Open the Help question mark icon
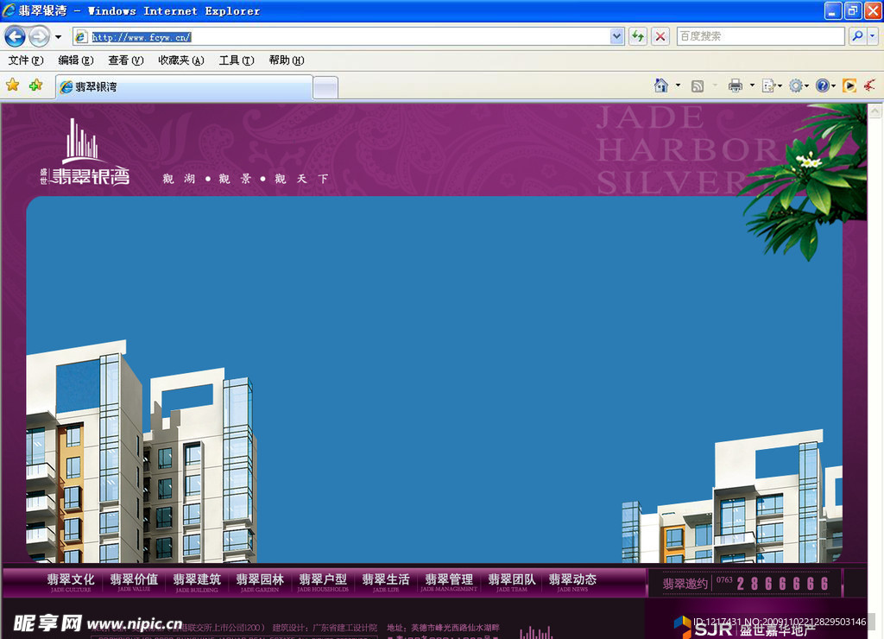Viewport: 884px width, 639px height. click(x=824, y=85)
